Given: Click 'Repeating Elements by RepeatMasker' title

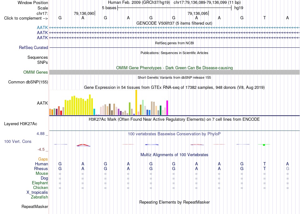Looking at the screenshot, I should [x=174, y=202].
